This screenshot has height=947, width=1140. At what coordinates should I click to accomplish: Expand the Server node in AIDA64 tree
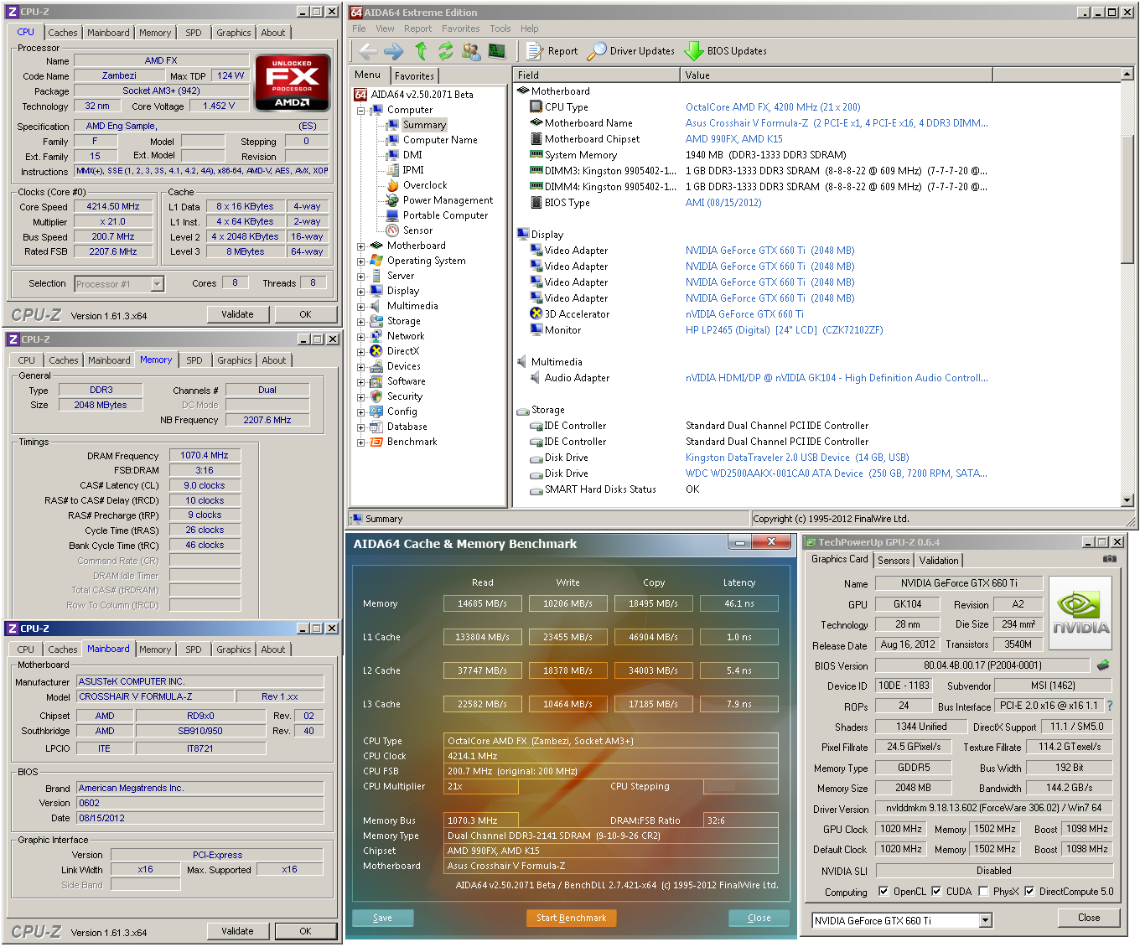coord(361,277)
